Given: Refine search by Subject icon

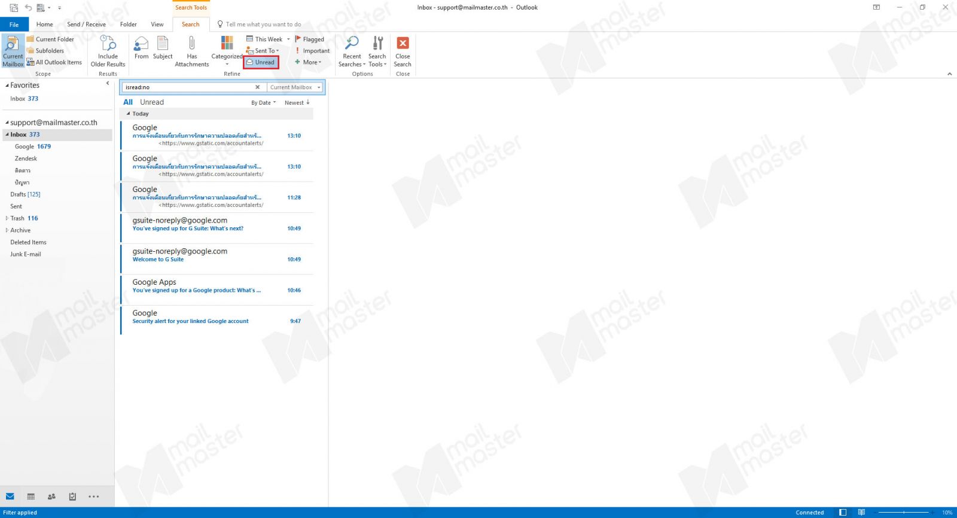Looking at the screenshot, I should [x=163, y=48].
